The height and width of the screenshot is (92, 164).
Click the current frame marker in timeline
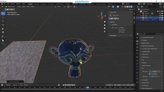click(88, 87)
